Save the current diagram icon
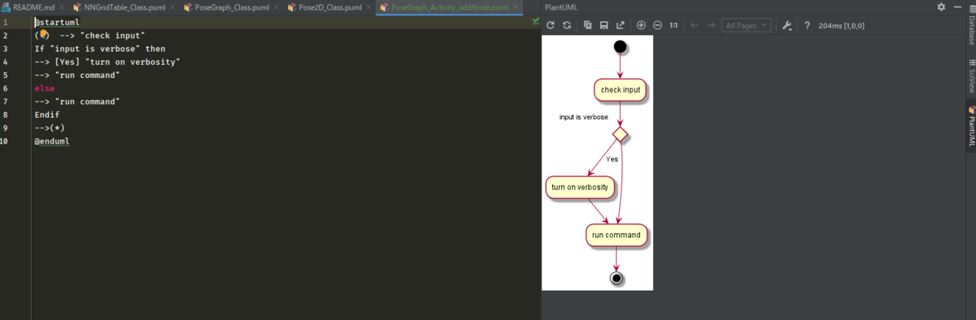The width and height of the screenshot is (976, 320). [x=604, y=25]
